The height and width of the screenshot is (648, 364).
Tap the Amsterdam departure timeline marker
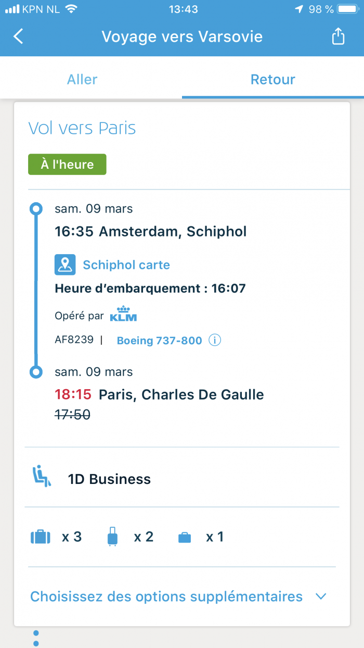(x=36, y=209)
